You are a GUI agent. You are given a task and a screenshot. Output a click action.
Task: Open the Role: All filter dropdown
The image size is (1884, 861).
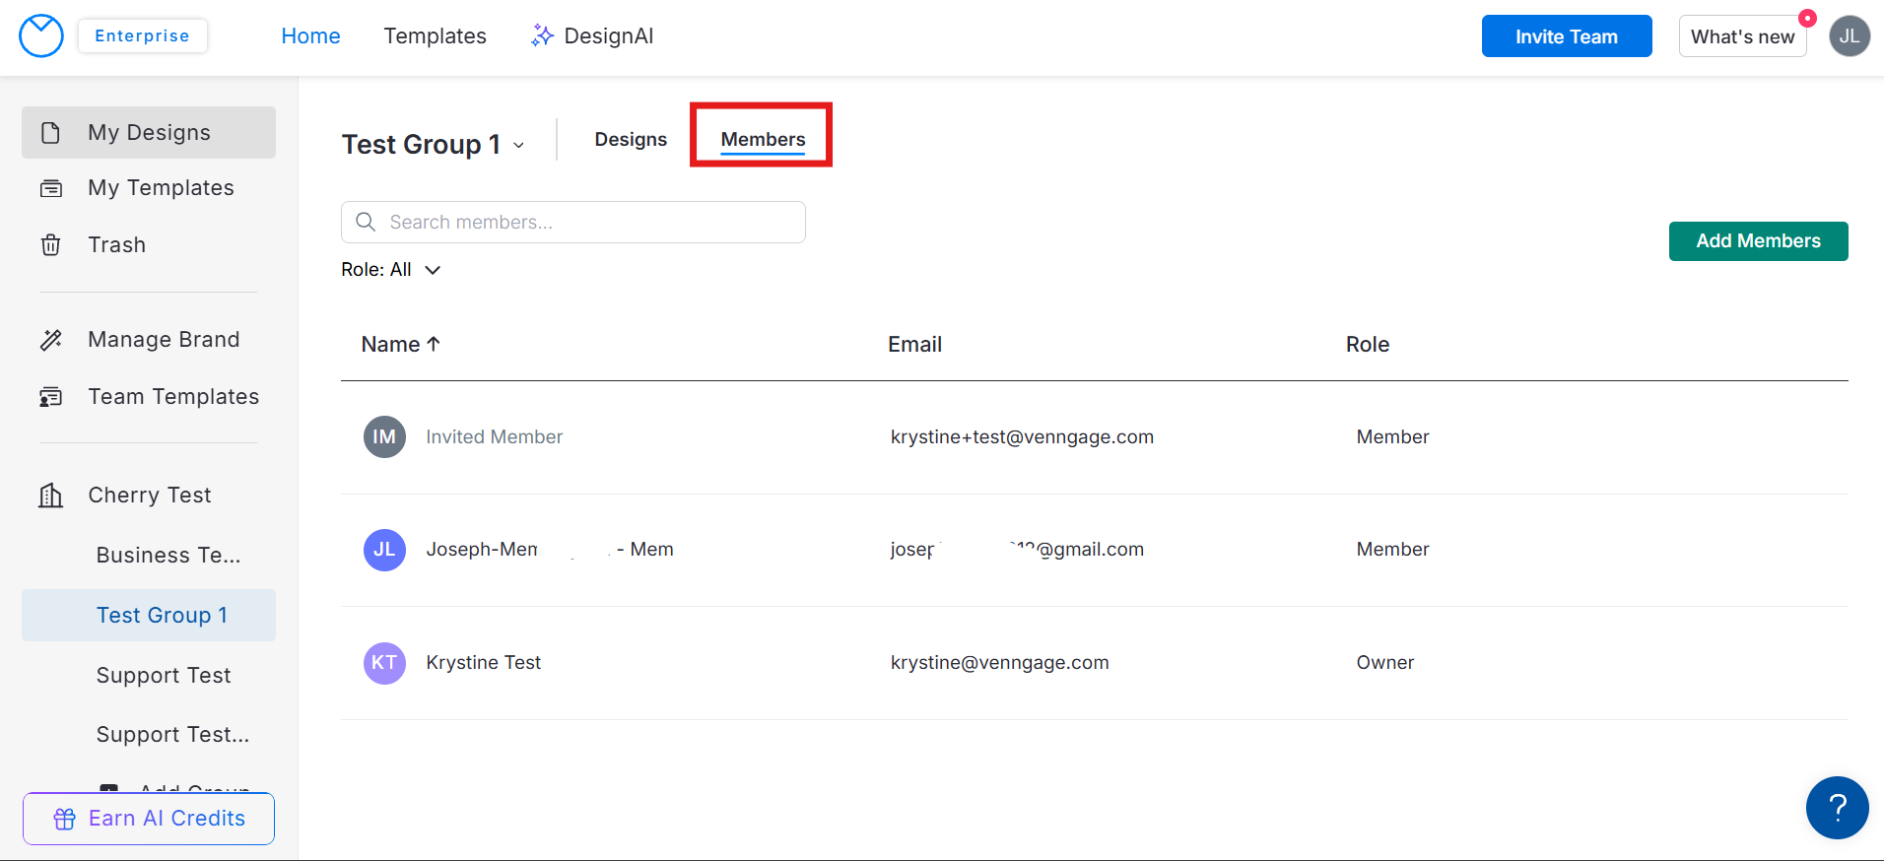point(391,270)
